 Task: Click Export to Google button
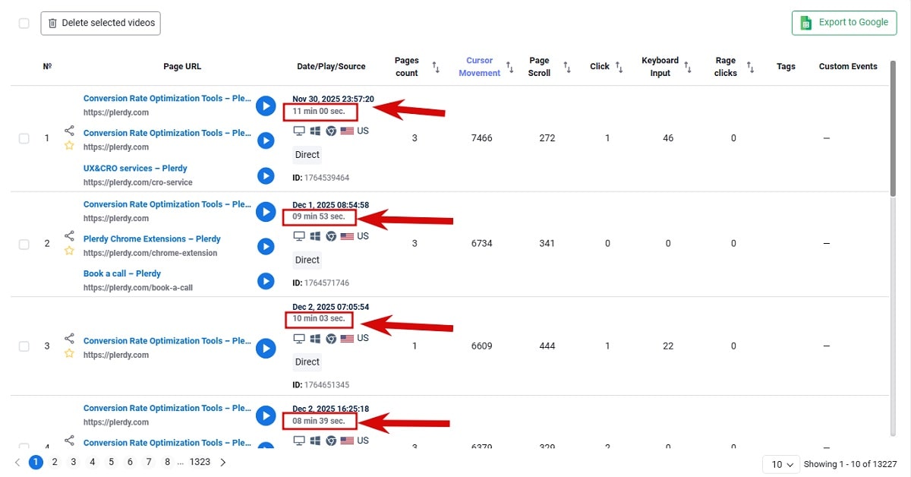[x=844, y=23]
